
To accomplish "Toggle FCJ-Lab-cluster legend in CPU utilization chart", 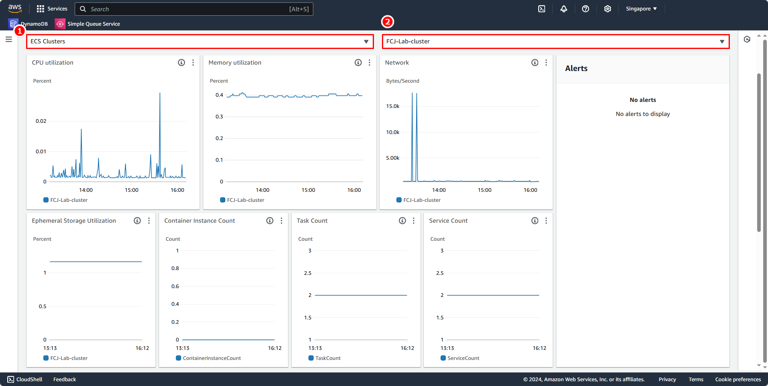I will point(65,200).
